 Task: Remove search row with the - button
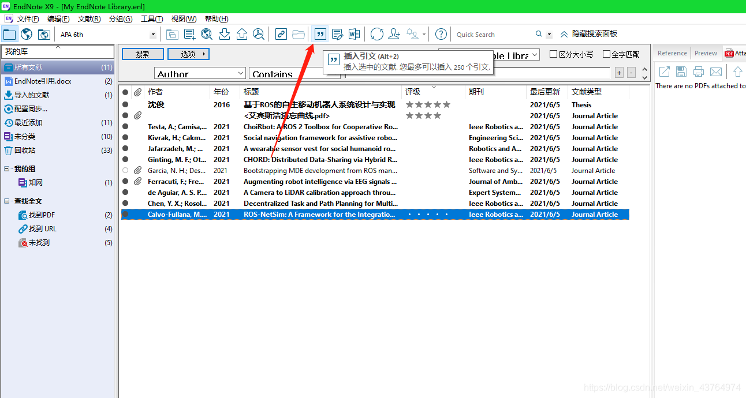pos(631,73)
